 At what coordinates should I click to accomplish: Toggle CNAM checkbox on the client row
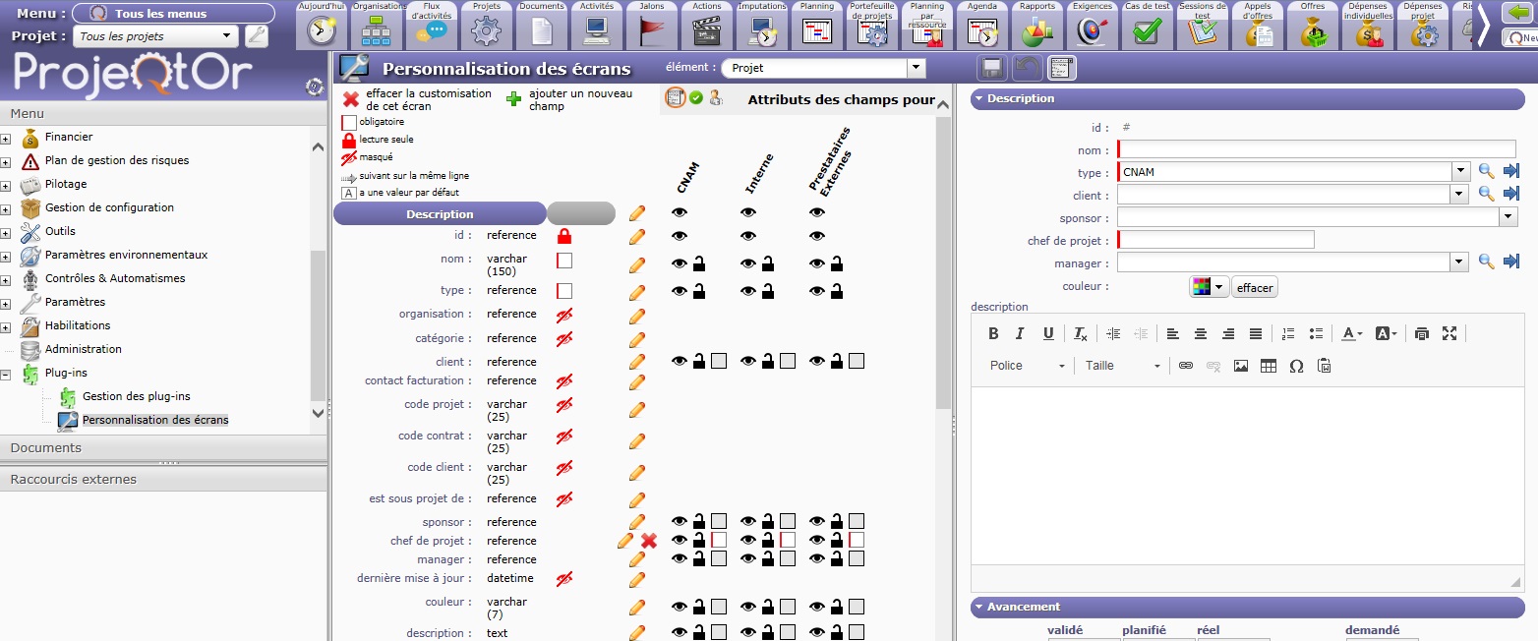point(719,361)
